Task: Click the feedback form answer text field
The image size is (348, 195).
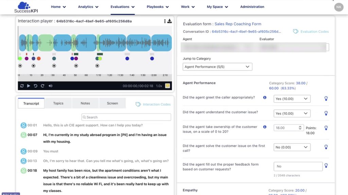Action: click(298, 167)
